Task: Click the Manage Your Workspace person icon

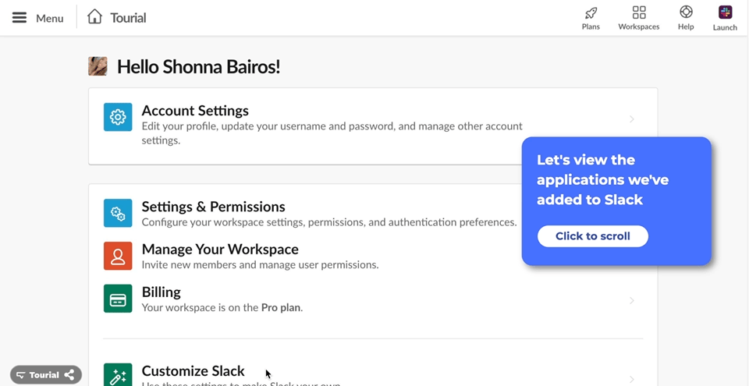Action: click(118, 256)
